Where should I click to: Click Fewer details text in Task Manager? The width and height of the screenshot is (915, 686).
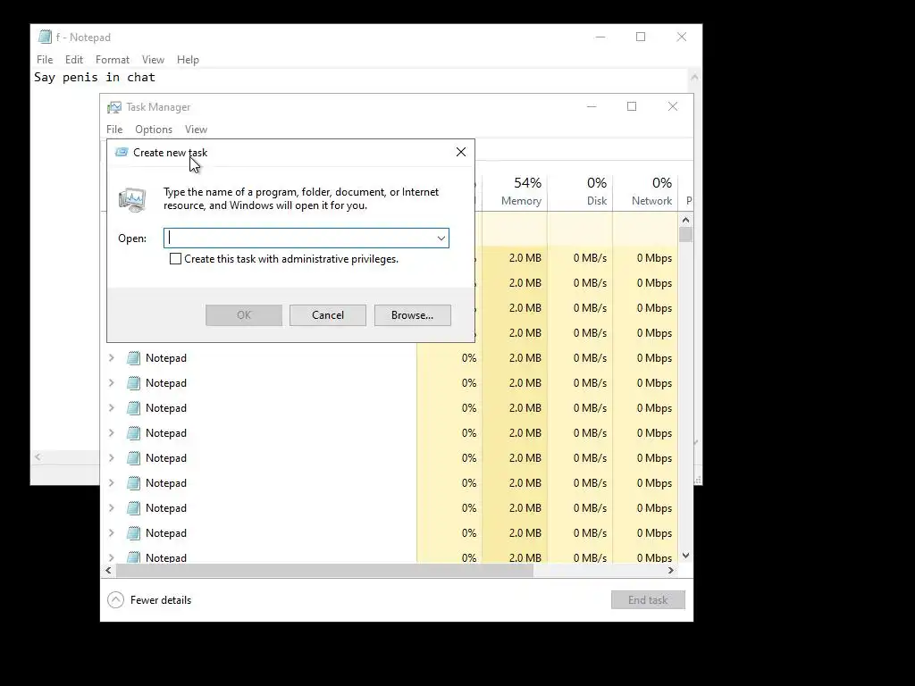click(161, 599)
